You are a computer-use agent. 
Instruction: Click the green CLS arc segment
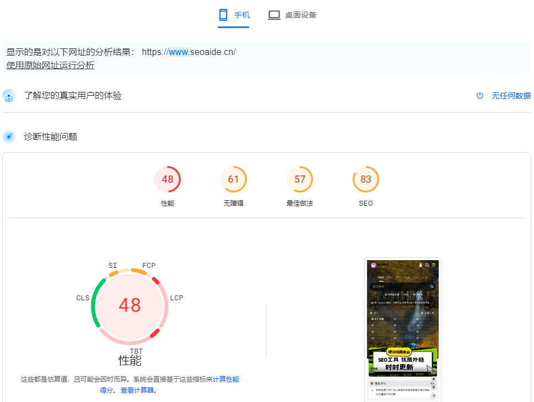point(94,304)
